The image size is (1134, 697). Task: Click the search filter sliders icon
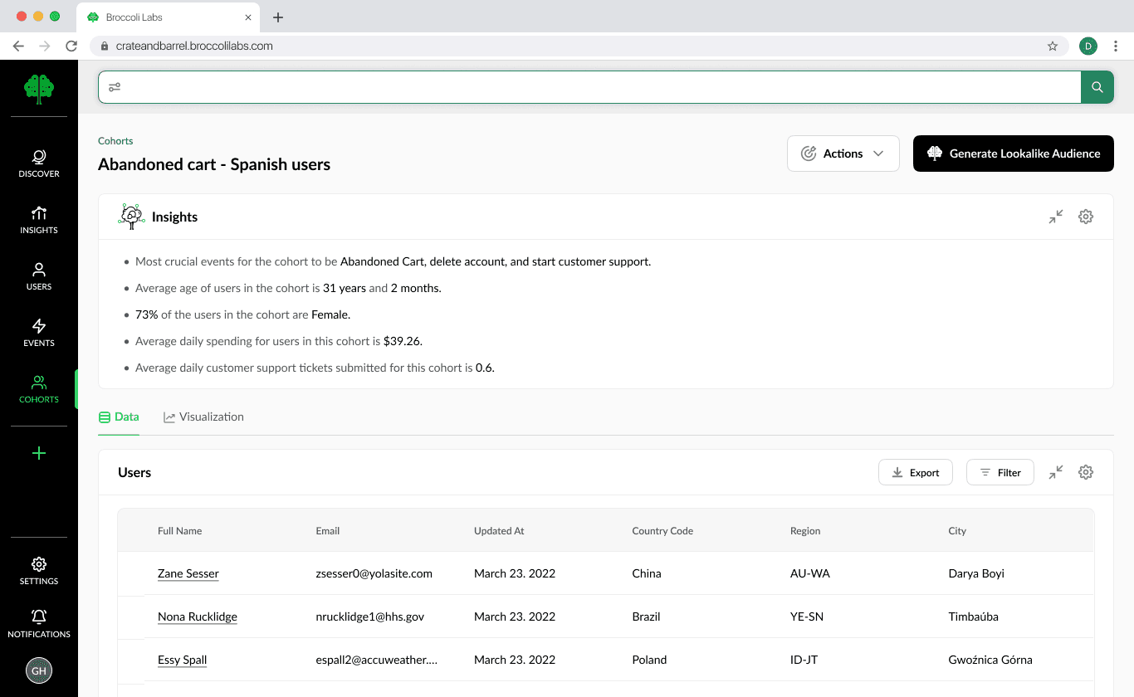(x=115, y=87)
